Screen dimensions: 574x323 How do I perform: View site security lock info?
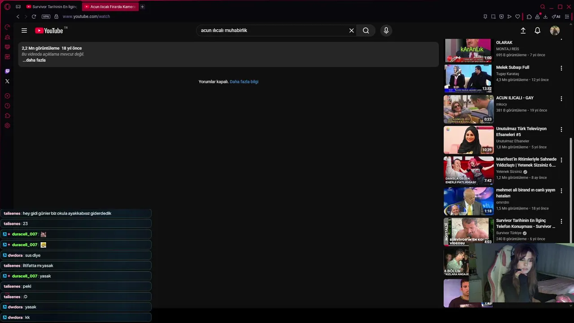pos(56,17)
